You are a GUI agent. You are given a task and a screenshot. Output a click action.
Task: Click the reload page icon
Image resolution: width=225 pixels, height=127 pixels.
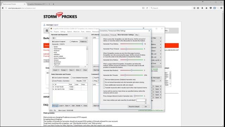[x=147, y=8]
